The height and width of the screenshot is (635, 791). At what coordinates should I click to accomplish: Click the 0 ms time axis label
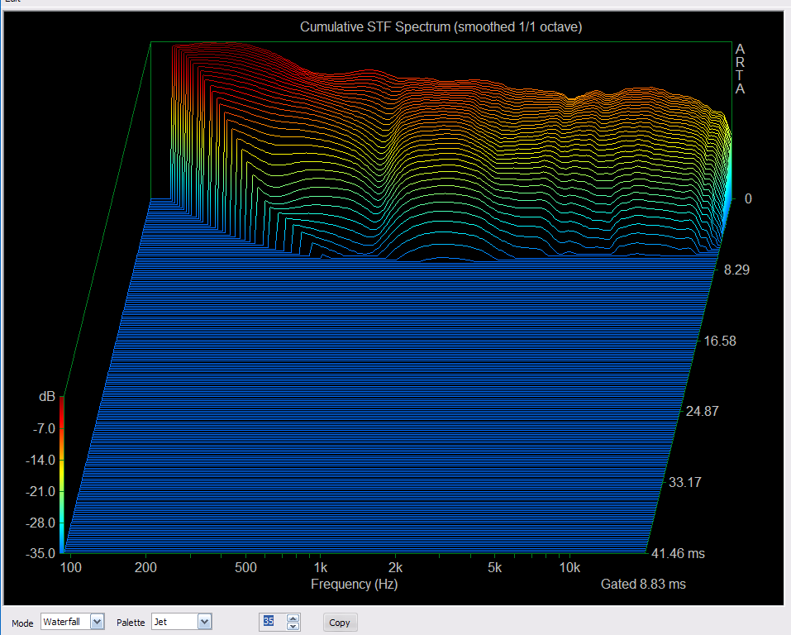748,199
